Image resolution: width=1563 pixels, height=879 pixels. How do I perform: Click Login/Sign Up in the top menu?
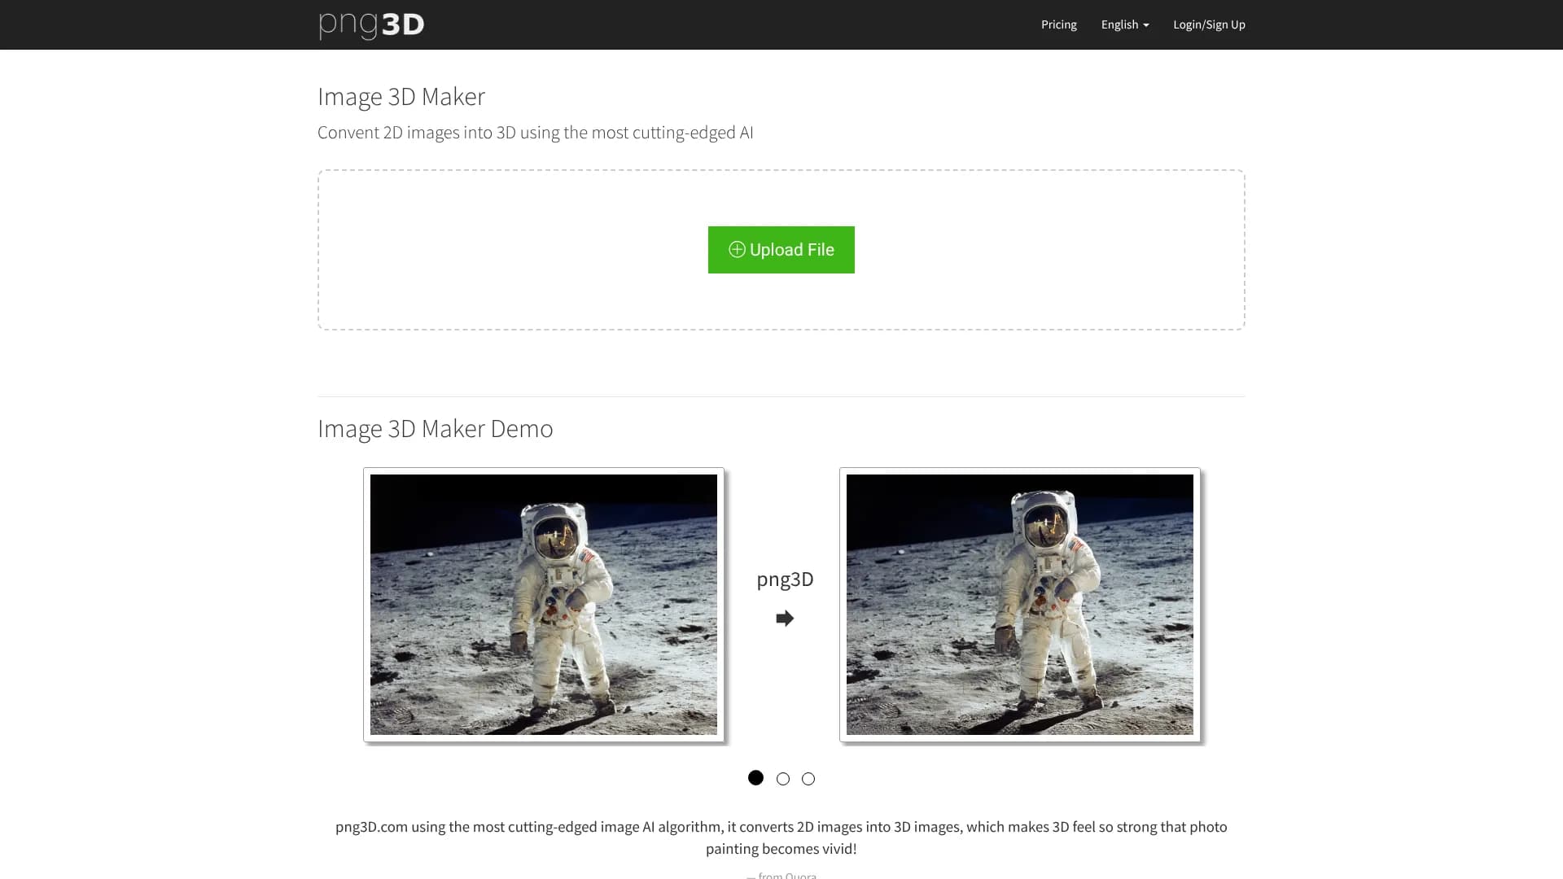(x=1209, y=24)
